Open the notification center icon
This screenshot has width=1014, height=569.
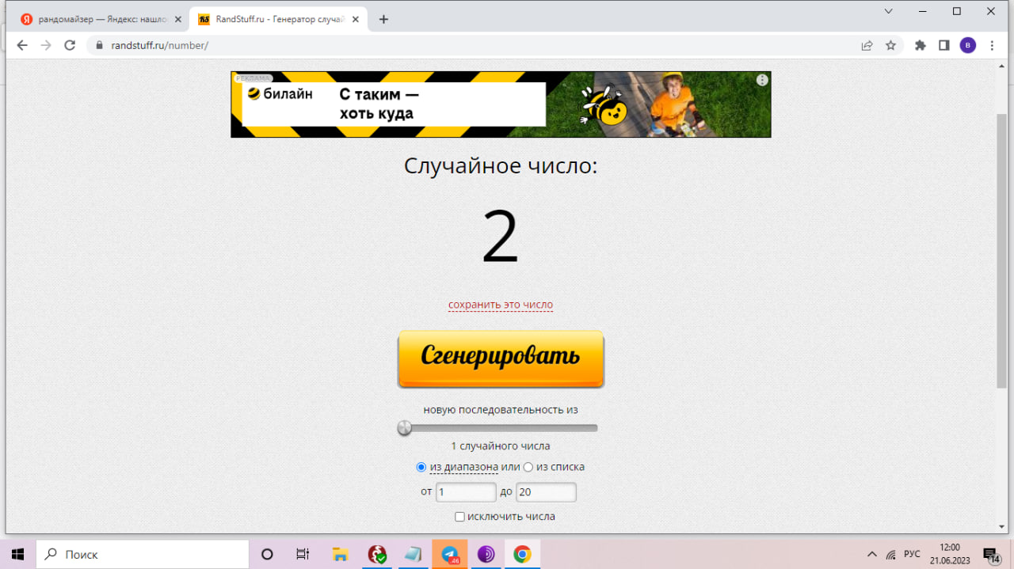(992, 554)
